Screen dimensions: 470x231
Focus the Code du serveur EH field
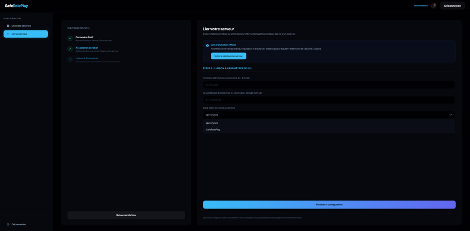329,85
